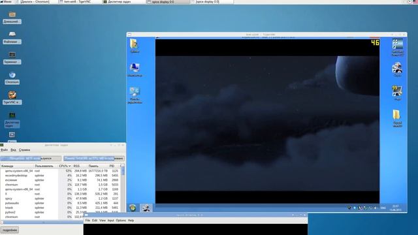Open Help menu in the spice display window
The image size is (418, 235).
point(131,221)
